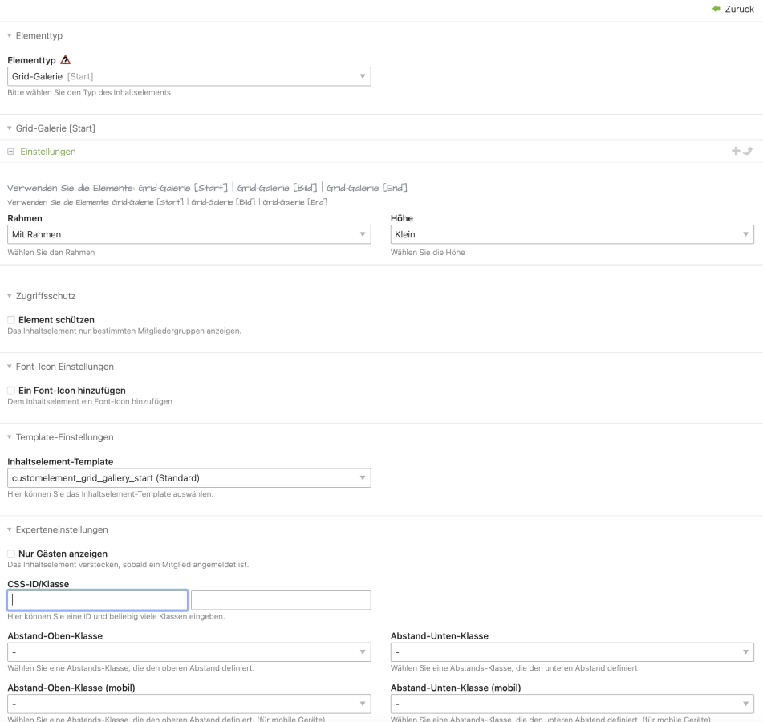Click the plus icon in Einstellungen row
The image size is (763, 722).
point(736,151)
